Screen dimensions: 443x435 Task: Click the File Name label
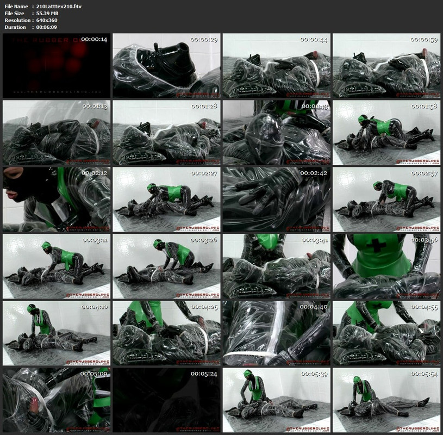tap(16, 6)
